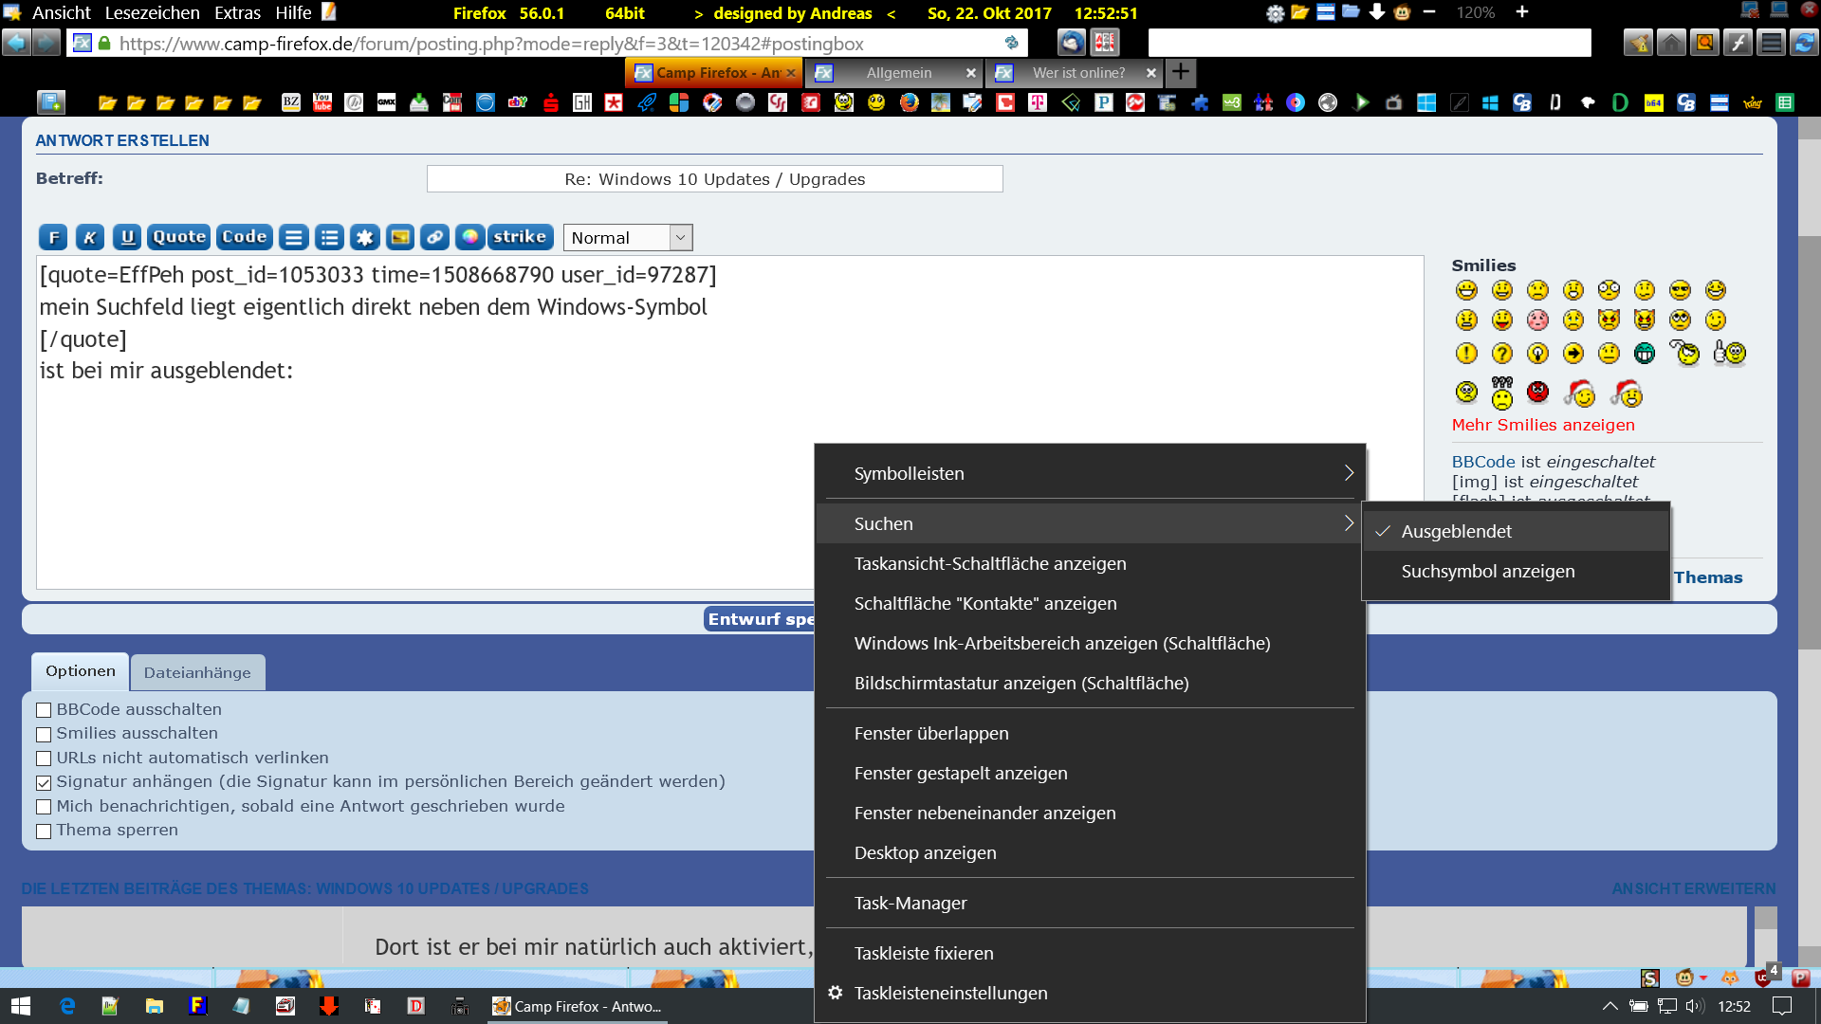Insert a URL with the chain-link icon
The width and height of the screenshot is (1821, 1024).
click(434, 238)
